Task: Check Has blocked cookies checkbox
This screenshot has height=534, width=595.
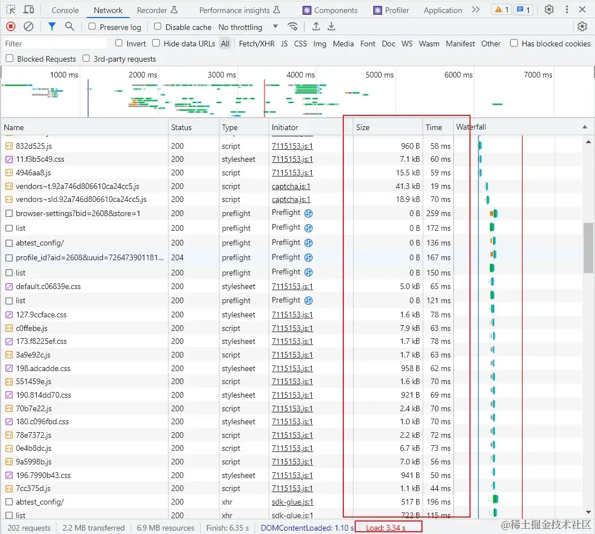Action: coord(514,43)
